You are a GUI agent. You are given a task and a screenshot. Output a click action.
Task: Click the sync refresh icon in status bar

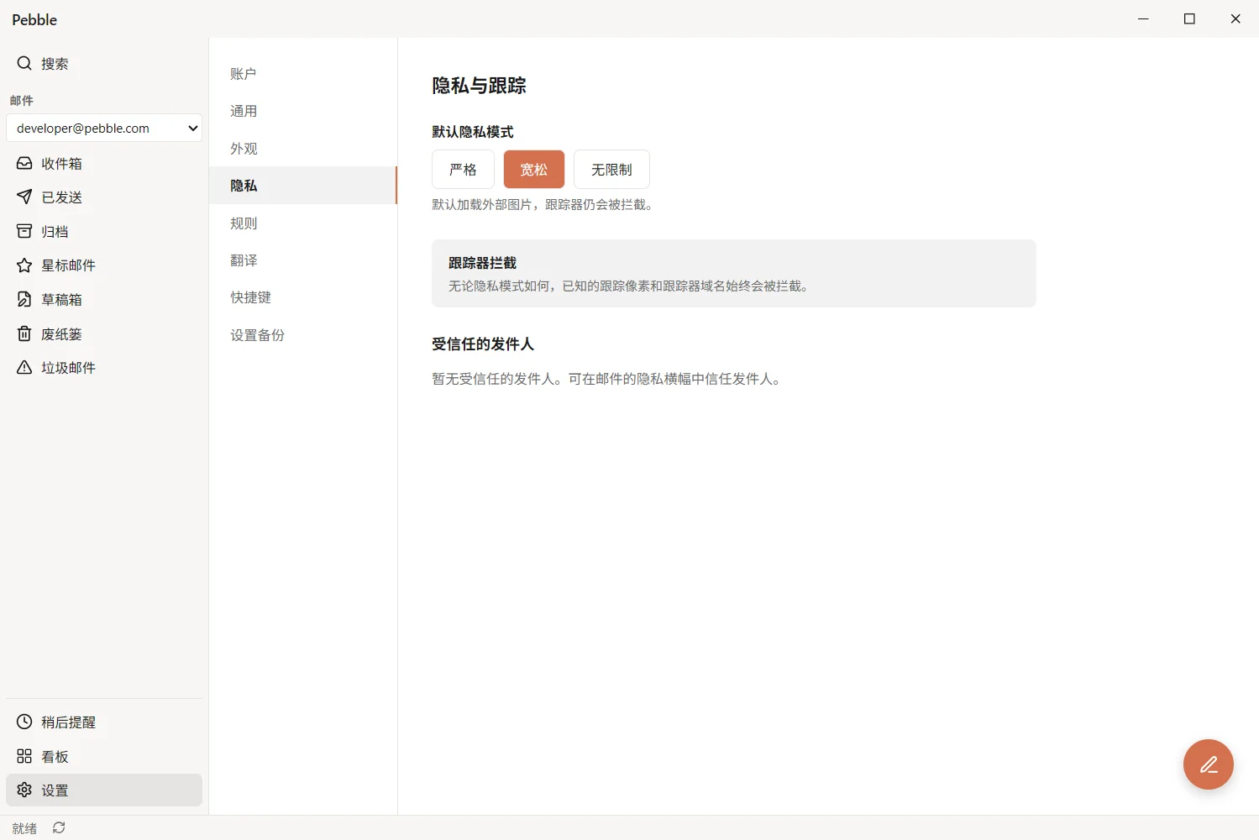59,827
